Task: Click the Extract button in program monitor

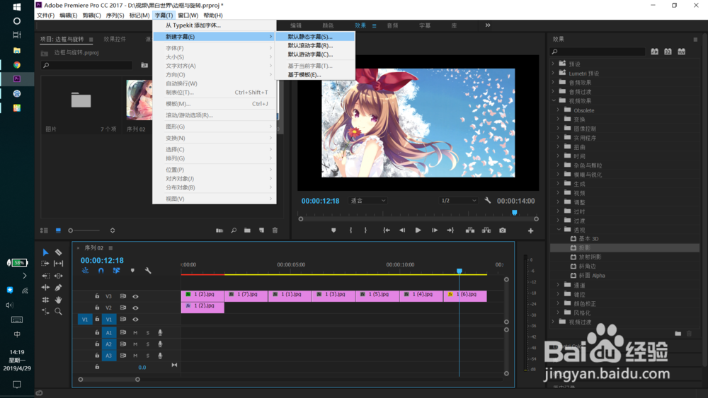Action: [486, 230]
